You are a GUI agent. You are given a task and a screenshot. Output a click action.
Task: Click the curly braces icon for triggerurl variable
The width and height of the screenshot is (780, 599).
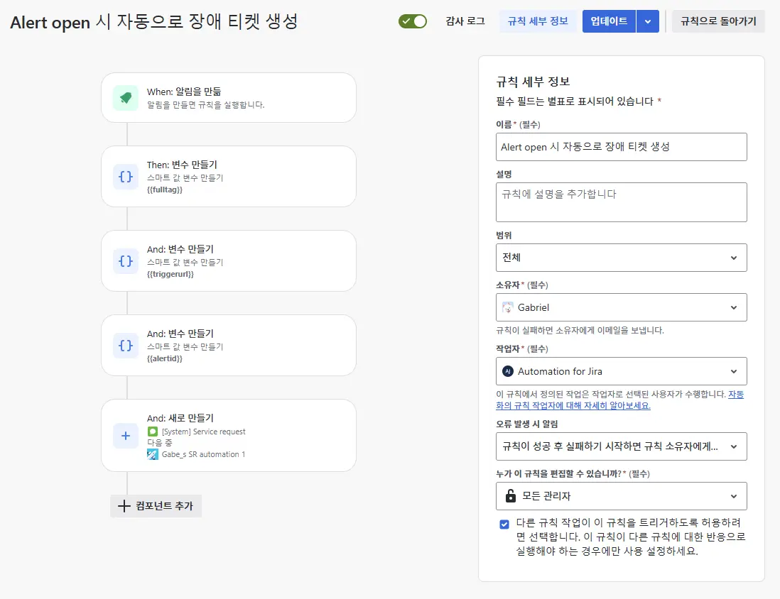pyautogui.click(x=126, y=261)
